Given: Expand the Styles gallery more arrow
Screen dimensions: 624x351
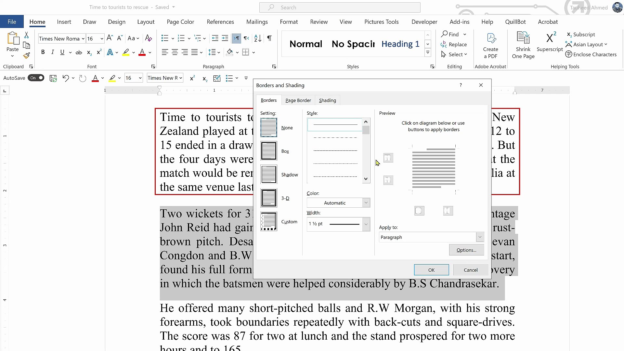Looking at the screenshot, I should [428, 52].
